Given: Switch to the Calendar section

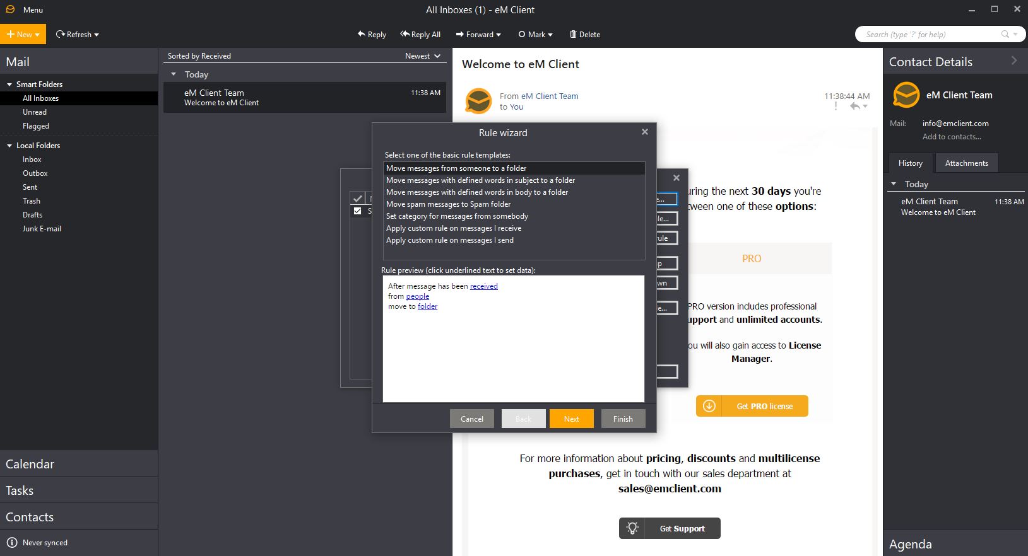Looking at the screenshot, I should [x=79, y=464].
